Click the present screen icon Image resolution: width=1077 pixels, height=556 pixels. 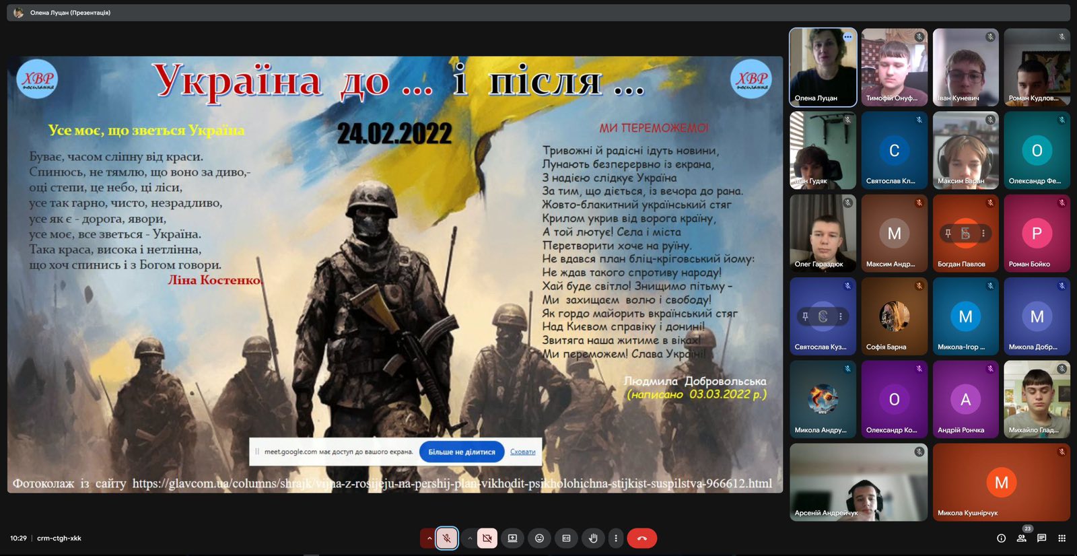click(512, 538)
